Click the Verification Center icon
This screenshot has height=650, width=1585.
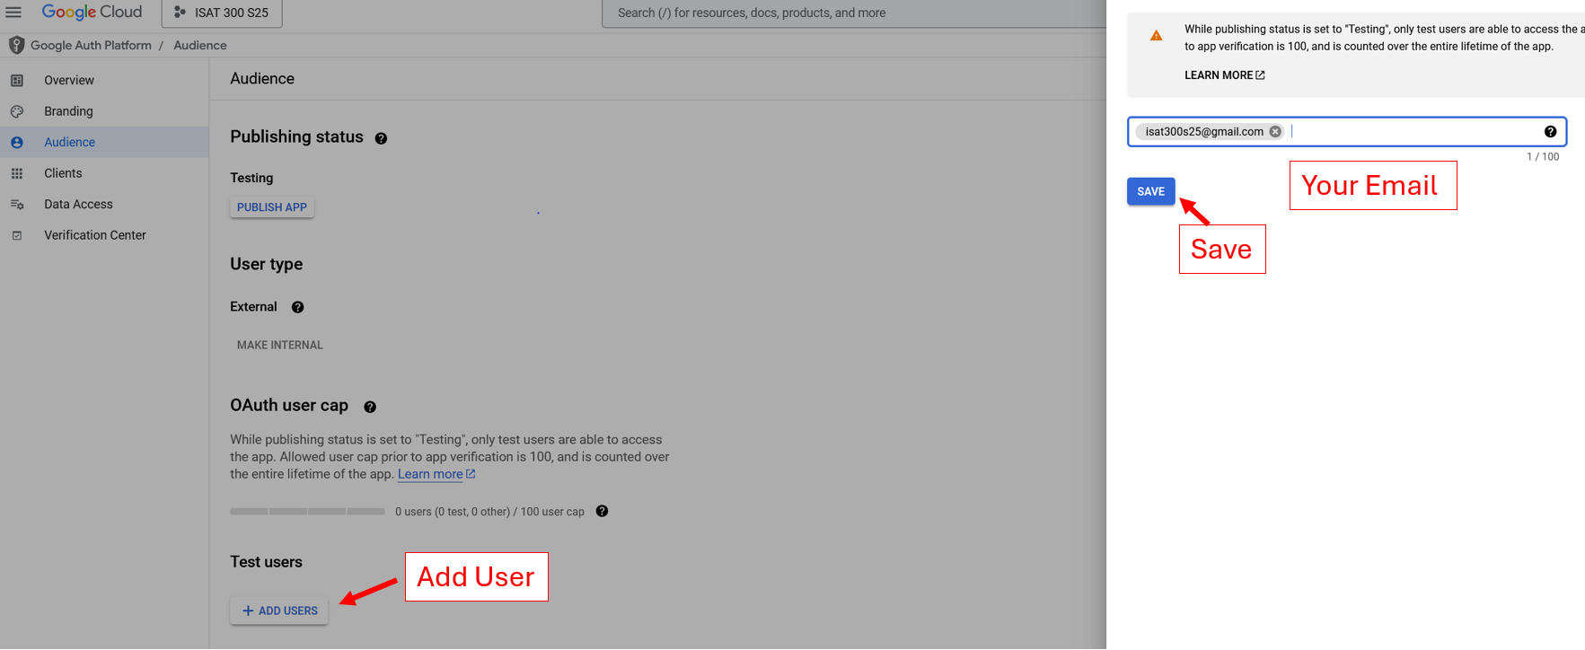point(17,235)
